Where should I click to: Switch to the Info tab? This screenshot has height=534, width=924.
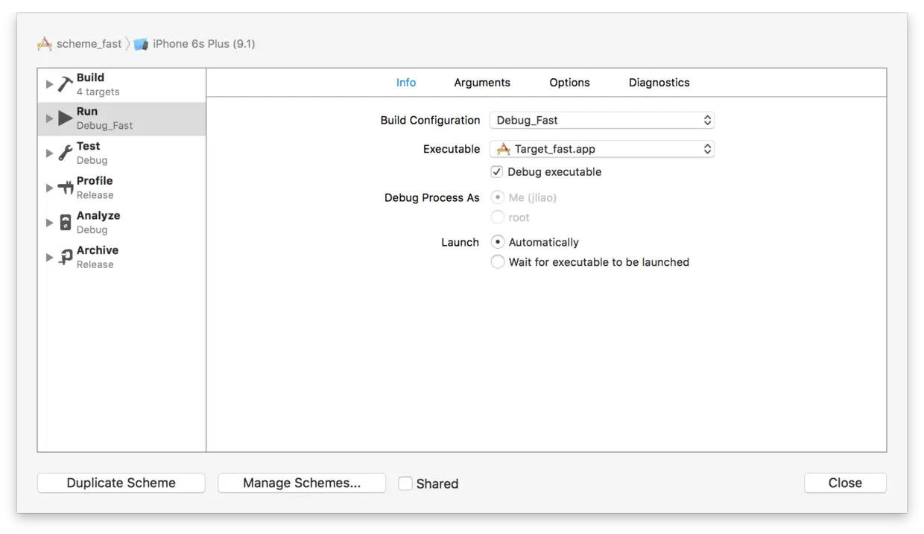point(406,83)
